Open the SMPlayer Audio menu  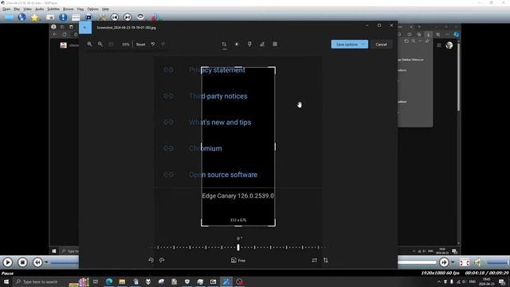(39, 9)
